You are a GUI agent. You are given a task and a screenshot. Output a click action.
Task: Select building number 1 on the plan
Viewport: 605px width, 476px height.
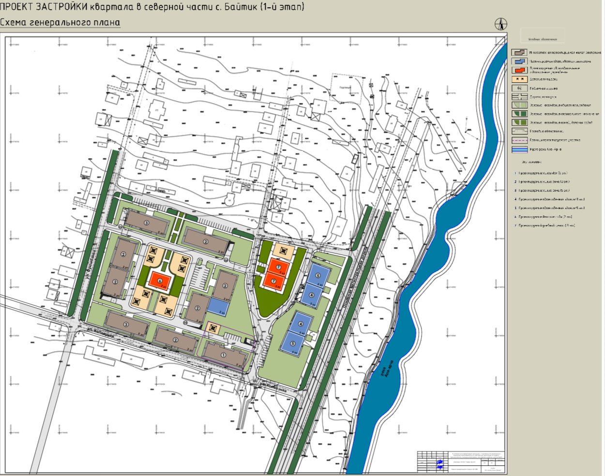point(223,355)
